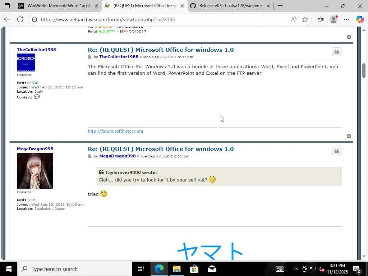The width and height of the screenshot is (368, 276).
Task: Open the browser profile icon
Action: [x=333, y=19]
